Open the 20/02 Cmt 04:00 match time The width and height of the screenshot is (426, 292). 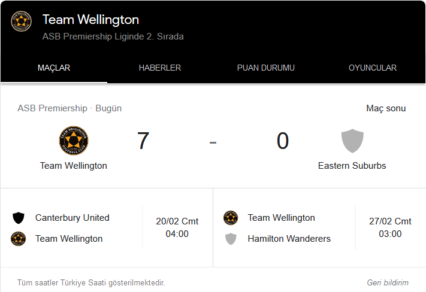[177, 227]
